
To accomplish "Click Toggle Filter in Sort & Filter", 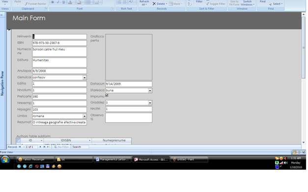I will click(216, 4).
